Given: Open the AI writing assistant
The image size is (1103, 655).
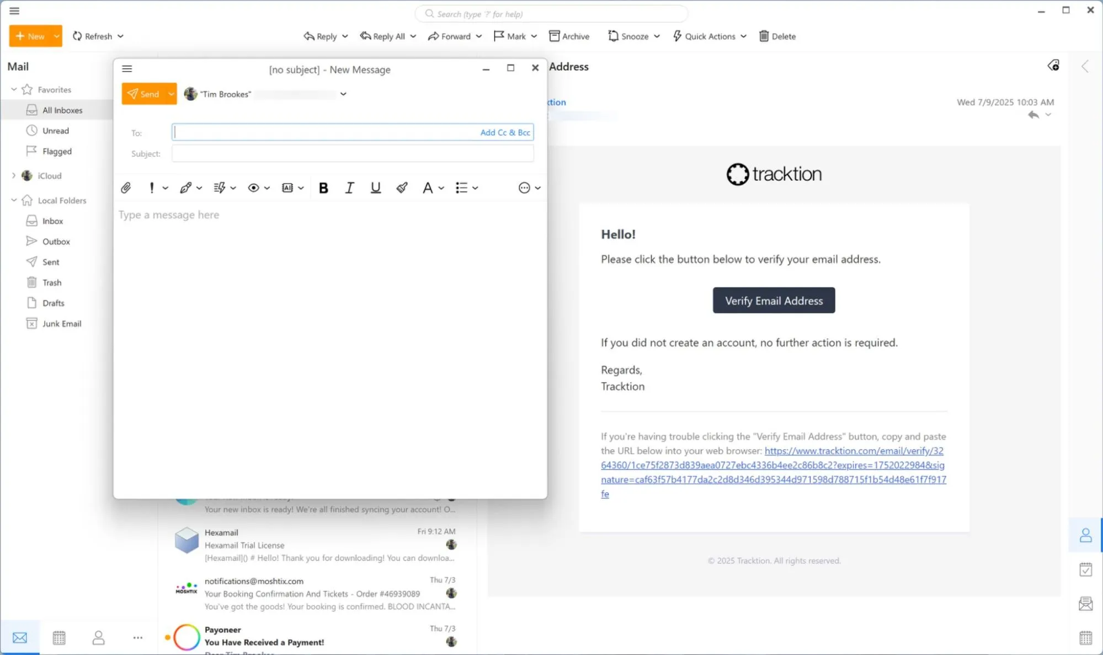Looking at the screenshot, I should point(288,187).
